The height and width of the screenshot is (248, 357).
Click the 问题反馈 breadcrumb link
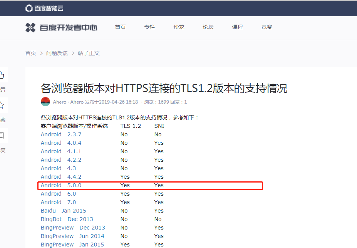tap(57, 53)
